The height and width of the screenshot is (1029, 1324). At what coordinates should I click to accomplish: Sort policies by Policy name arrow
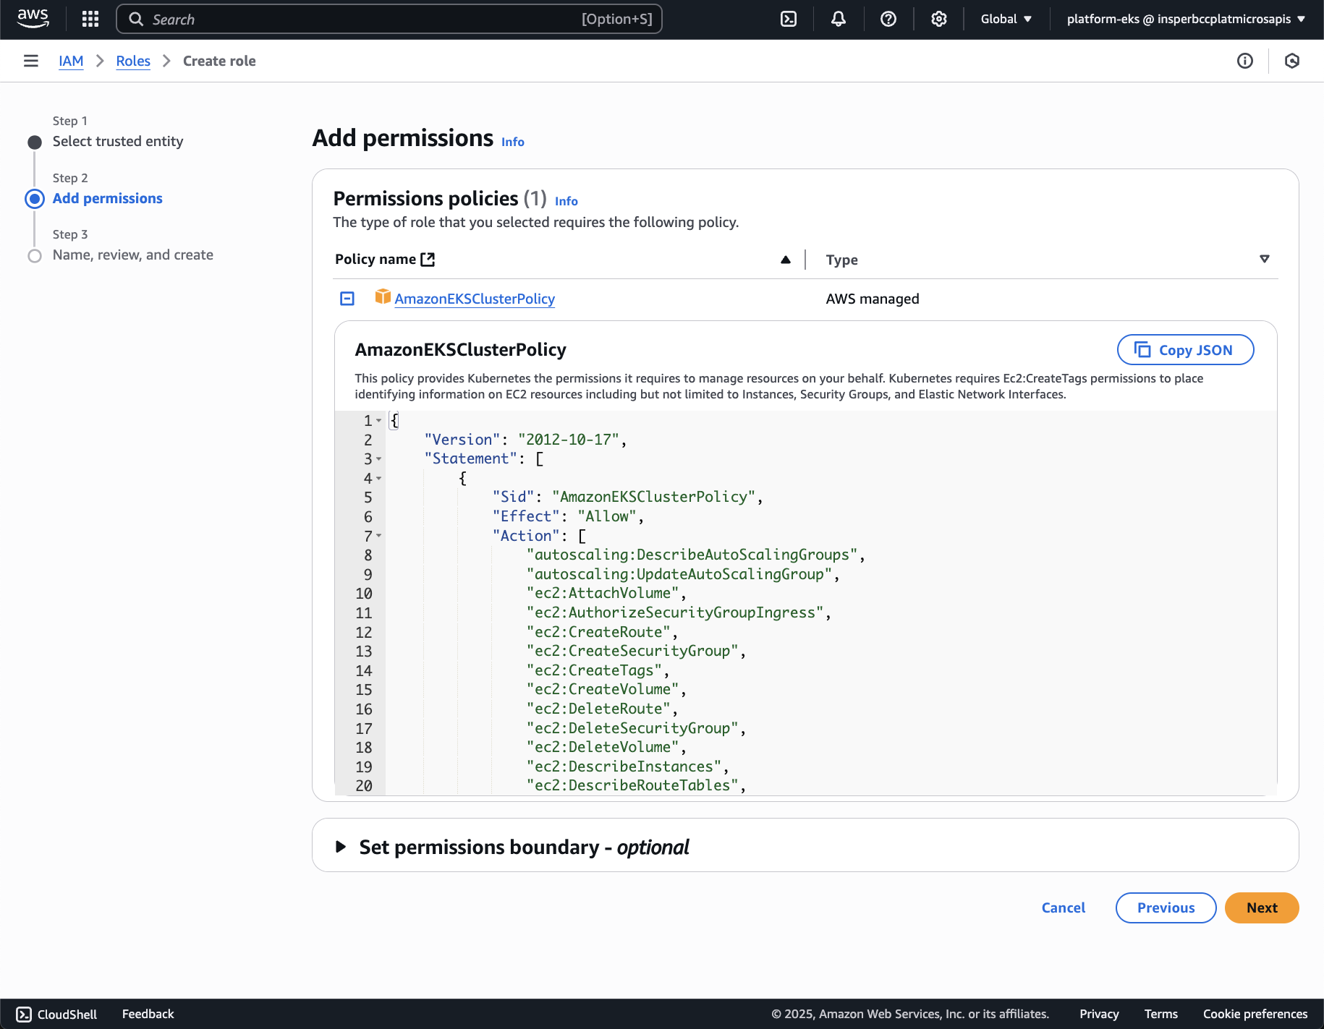pyautogui.click(x=786, y=260)
